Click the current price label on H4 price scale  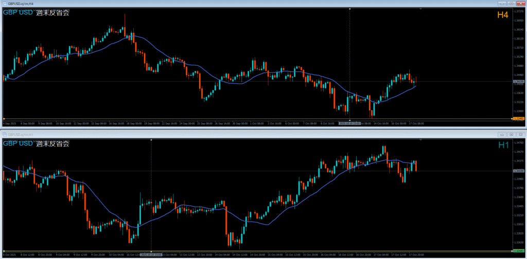(x=518, y=81)
